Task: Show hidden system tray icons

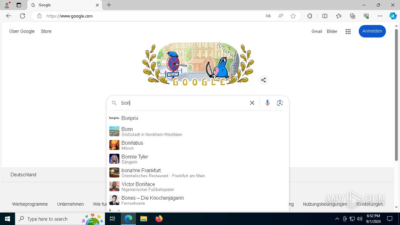Action: click(337, 219)
